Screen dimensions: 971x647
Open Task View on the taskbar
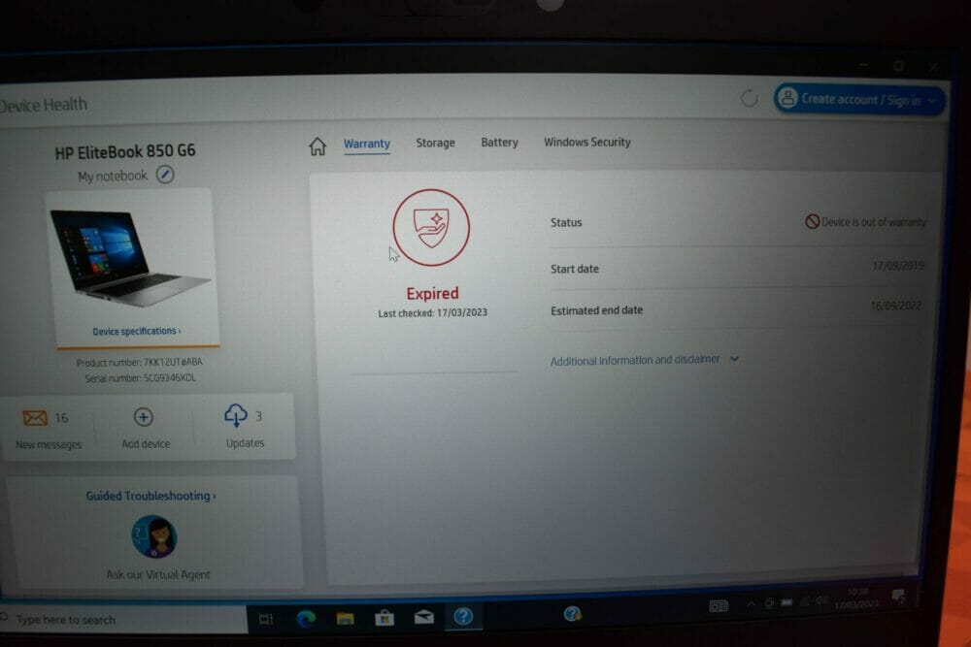(x=266, y=619)
